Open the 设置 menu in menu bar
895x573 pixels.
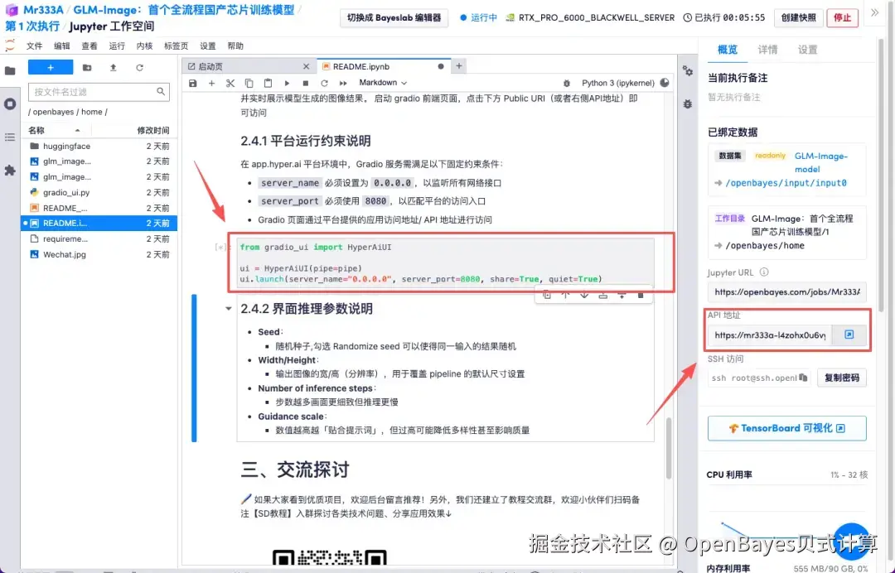click(208, 46)
